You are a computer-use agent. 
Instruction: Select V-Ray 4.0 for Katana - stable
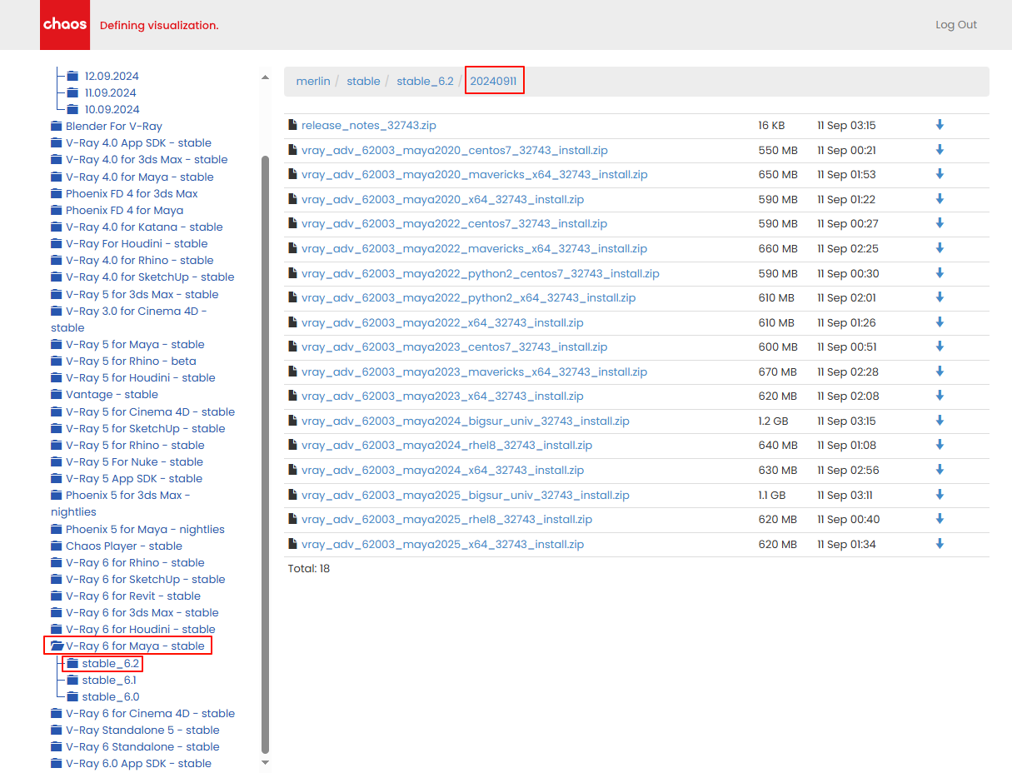pyautogui.click(x=144, y=227)
